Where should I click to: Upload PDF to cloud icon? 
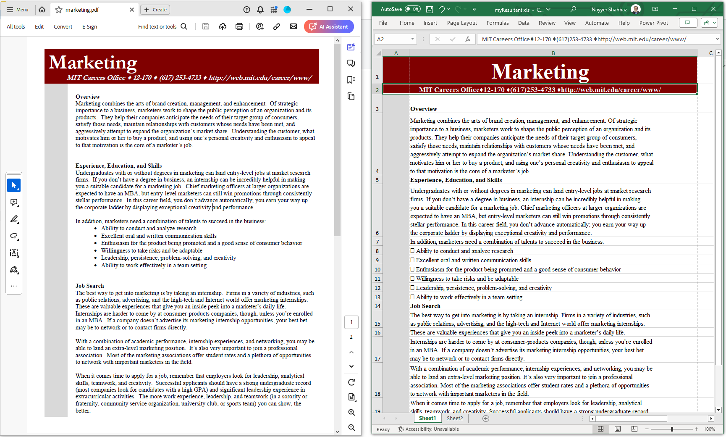point(223,26)
